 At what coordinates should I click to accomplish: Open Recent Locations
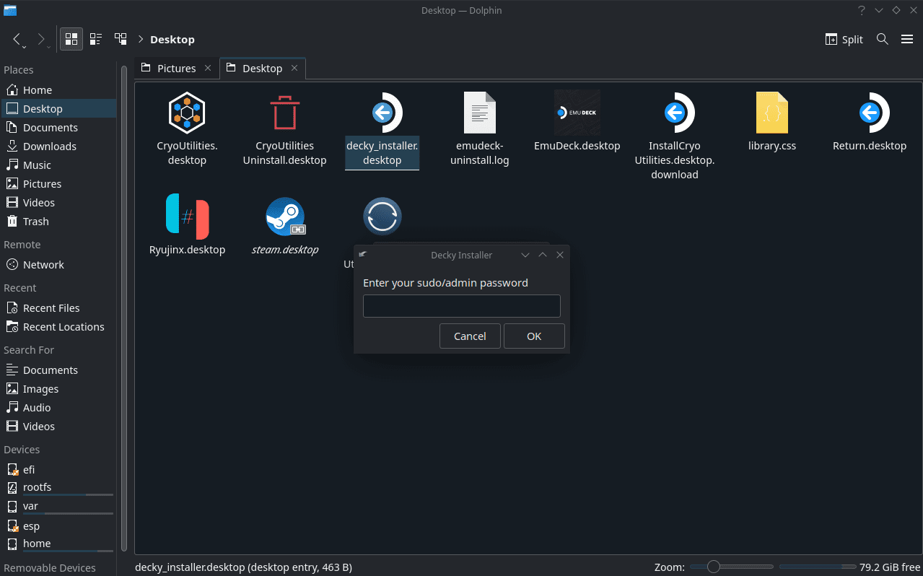click(58, 327)
